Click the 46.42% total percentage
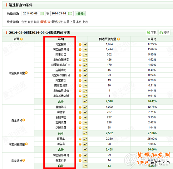 (152, 101)
